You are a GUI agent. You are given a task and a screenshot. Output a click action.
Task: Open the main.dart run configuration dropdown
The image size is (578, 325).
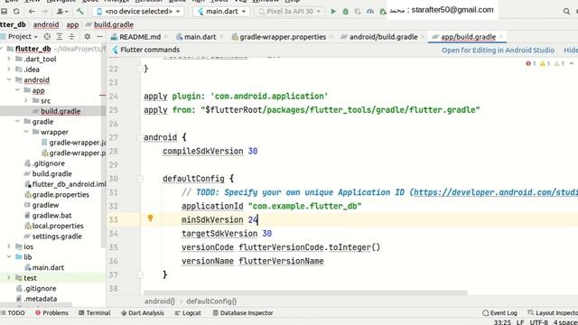221,12
